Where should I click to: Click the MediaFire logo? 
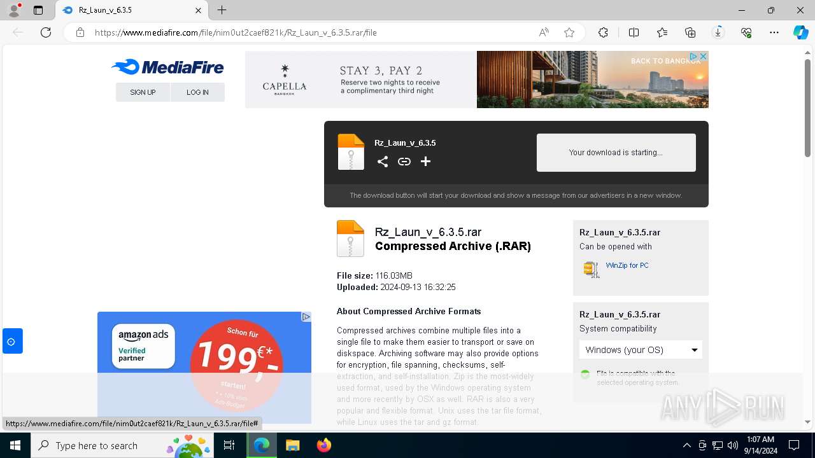coord(167,67)
